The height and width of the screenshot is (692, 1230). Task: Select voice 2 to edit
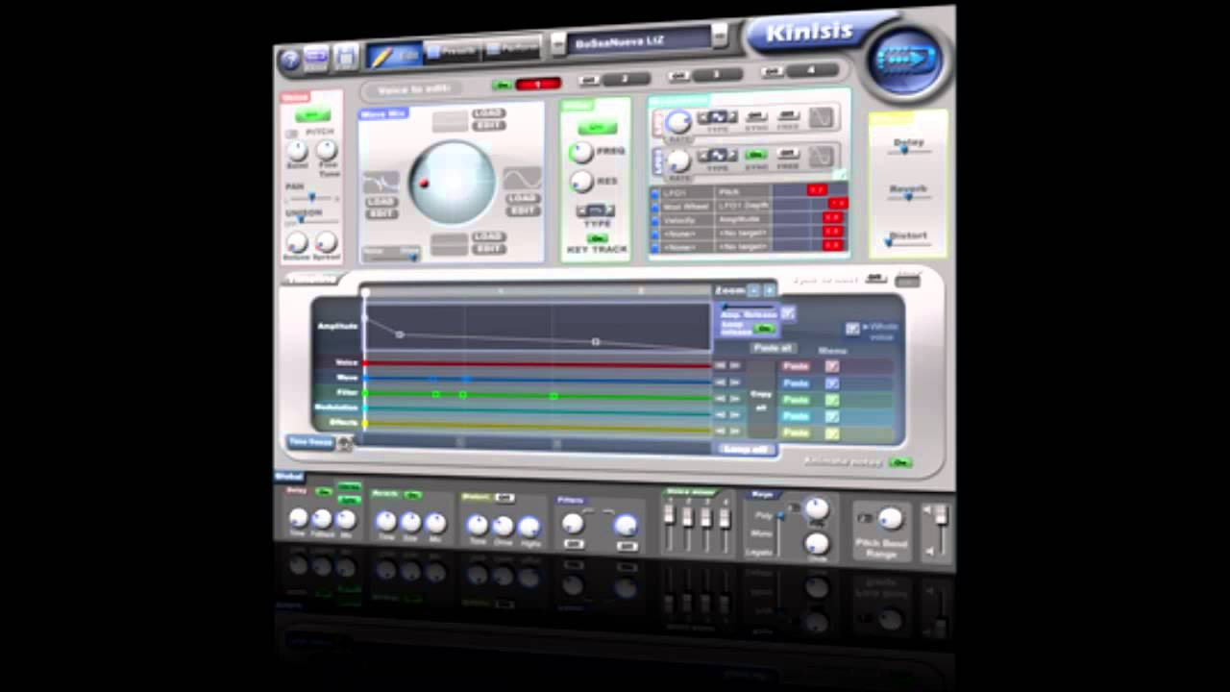[625, 79]
